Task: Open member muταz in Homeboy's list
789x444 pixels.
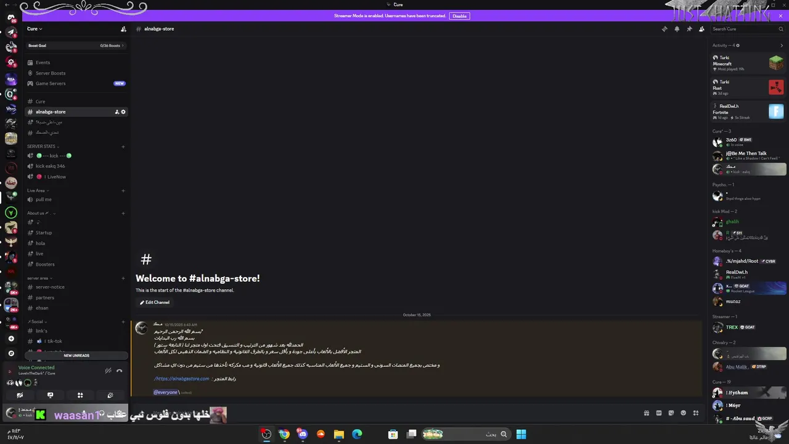Action: pos(748,302)
